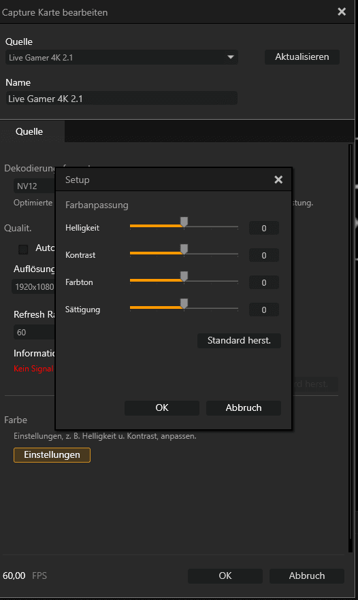Expand the NV12 decoding format dropdown
The width and height of the screenshot is (358, 600).
35,186
